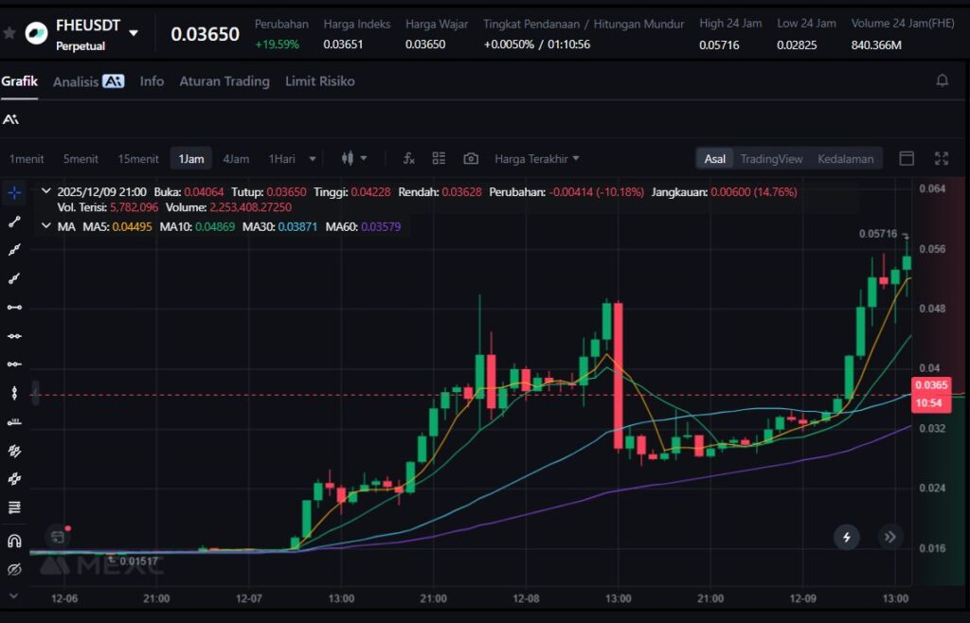Click the alert bell icon
The width and height of the screenshot is (970, 623).
click(942, 81)
